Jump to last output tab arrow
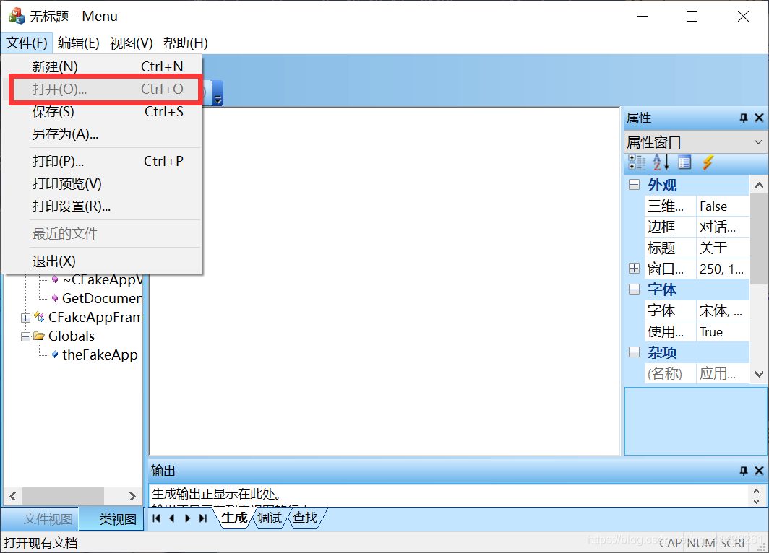 pyautogui.click(x=203, y=518)
